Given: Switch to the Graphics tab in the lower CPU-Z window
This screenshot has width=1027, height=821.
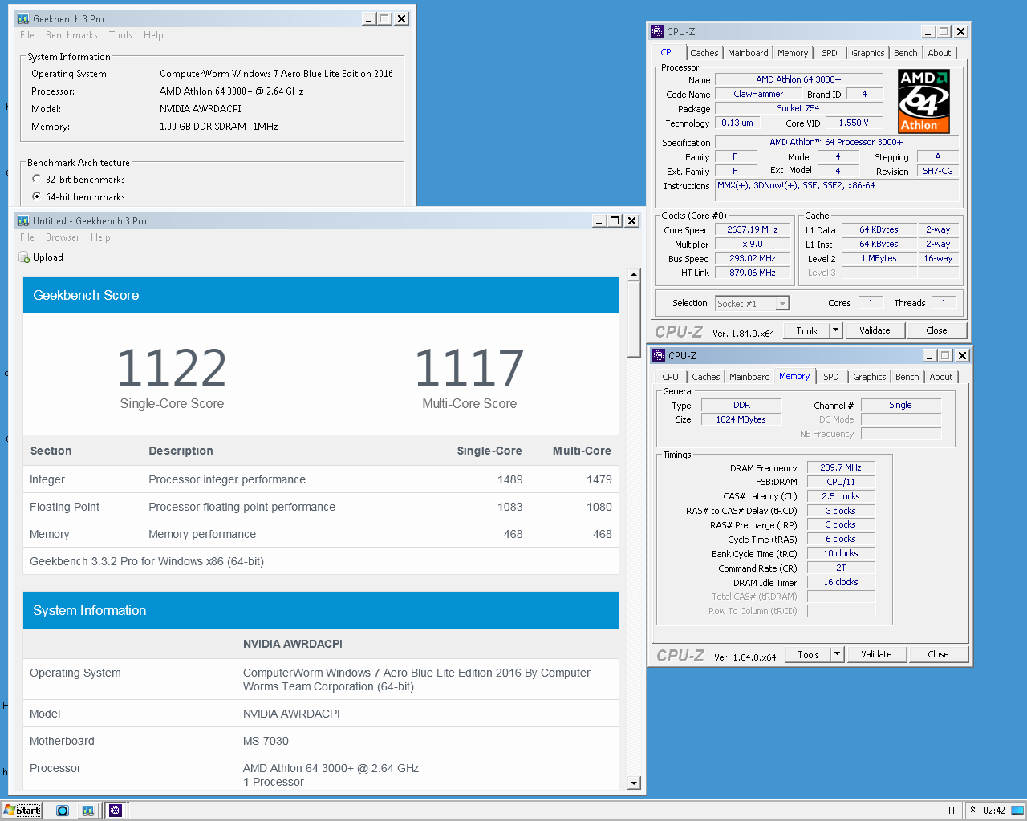Looking at the screenshot, I should [870, 377].
